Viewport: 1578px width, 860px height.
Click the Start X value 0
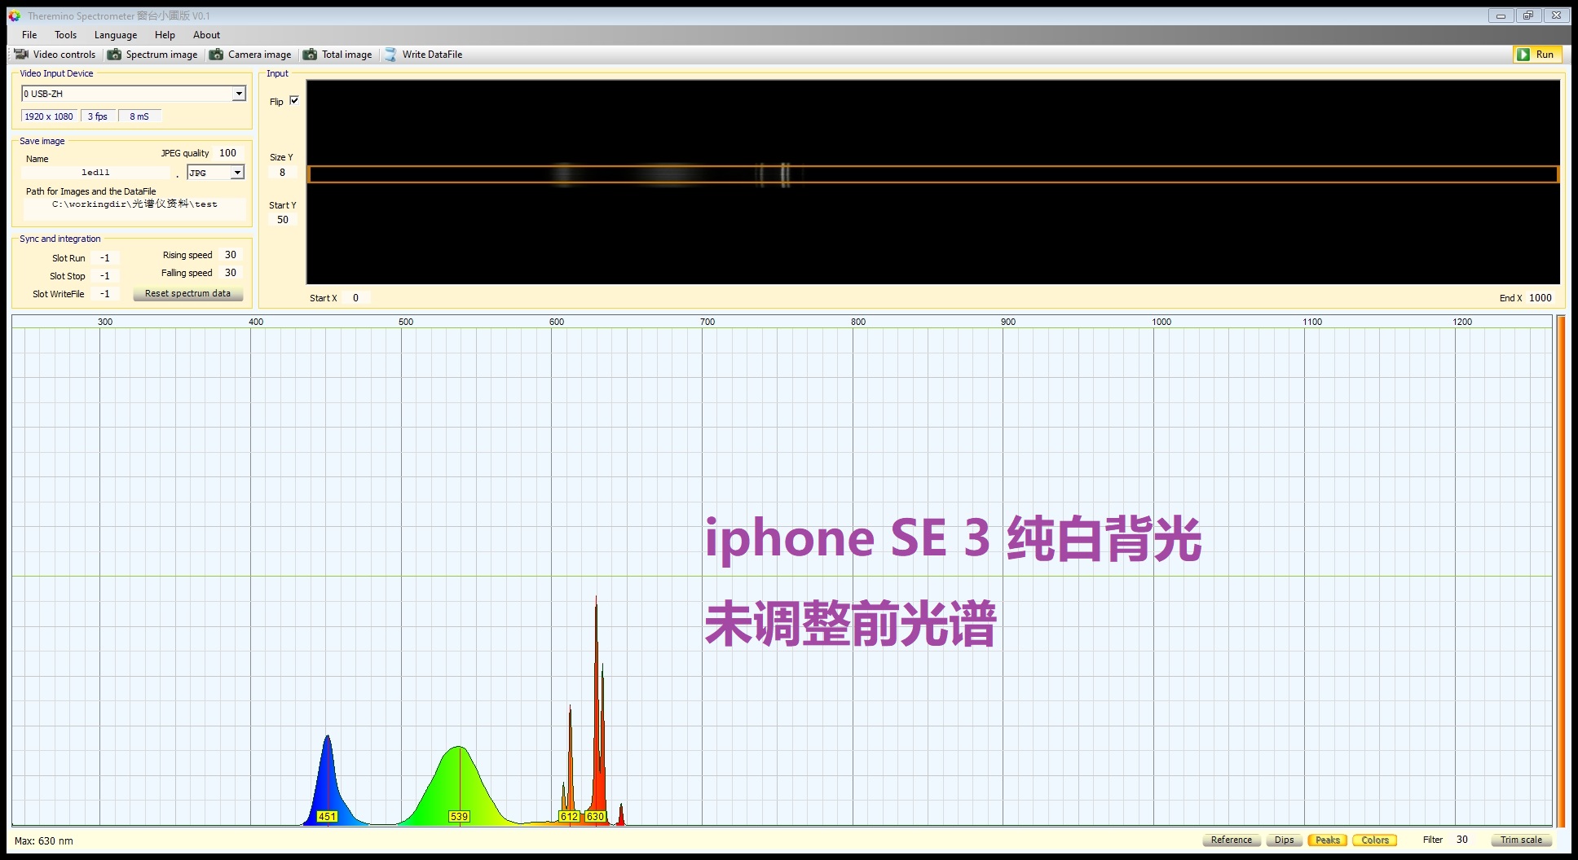pyautogui.click(x=355, y=298)
